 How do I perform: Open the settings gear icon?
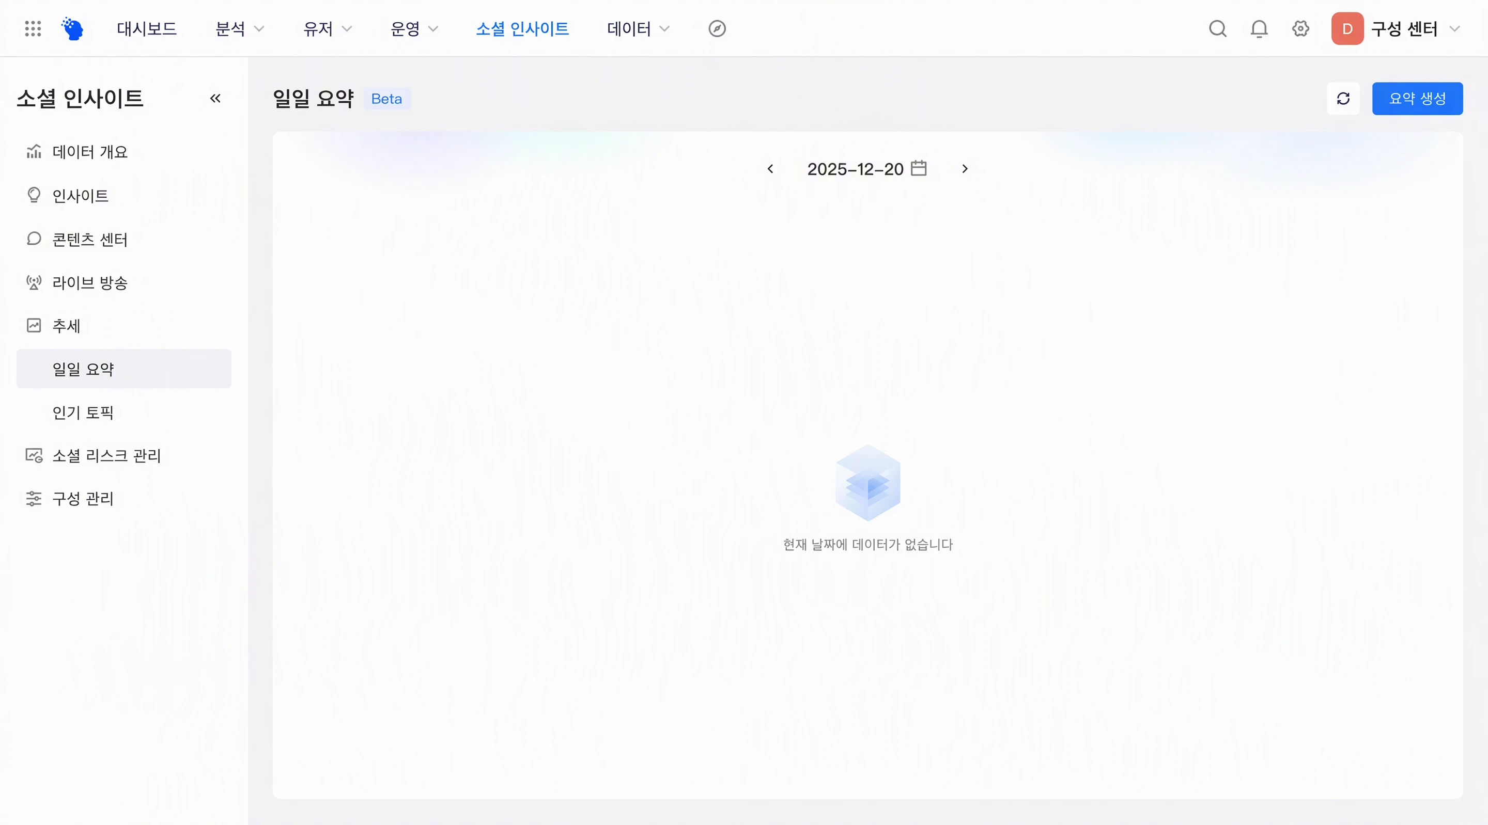pyautogui.click(x=1300, y=28)
